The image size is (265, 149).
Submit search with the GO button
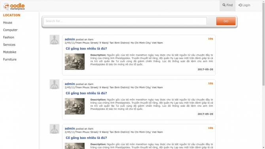[x=226, y=21]
